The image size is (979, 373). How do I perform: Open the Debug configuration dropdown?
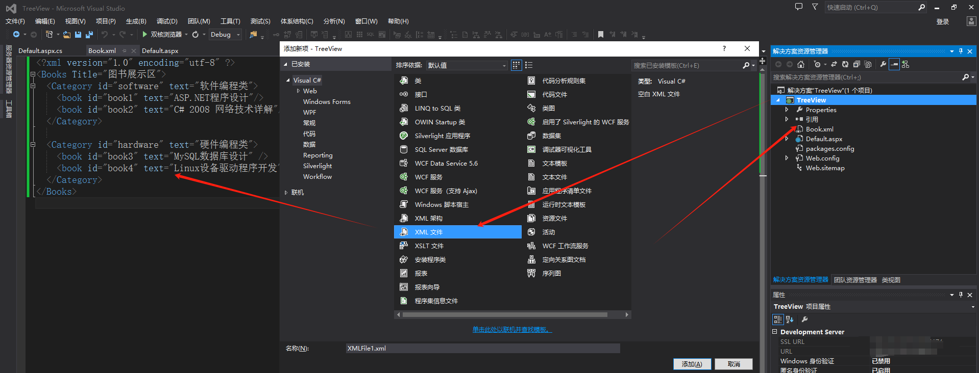point(238,35)
